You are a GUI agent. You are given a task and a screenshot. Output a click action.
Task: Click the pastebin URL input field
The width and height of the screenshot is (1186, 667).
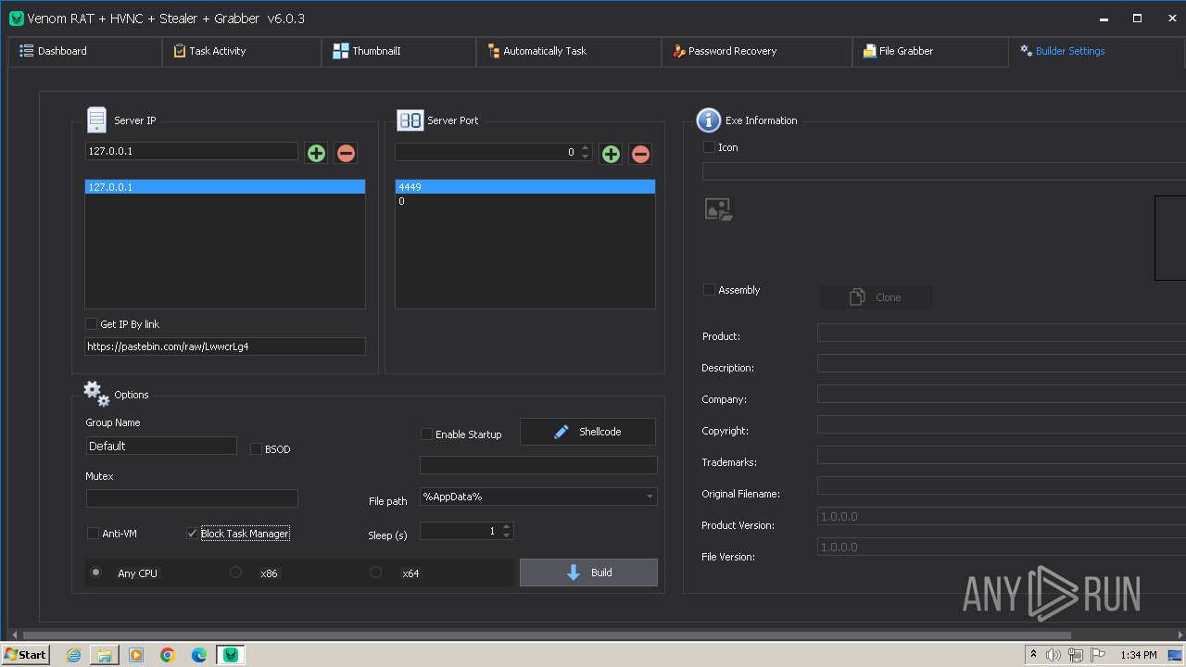[225, 346]
